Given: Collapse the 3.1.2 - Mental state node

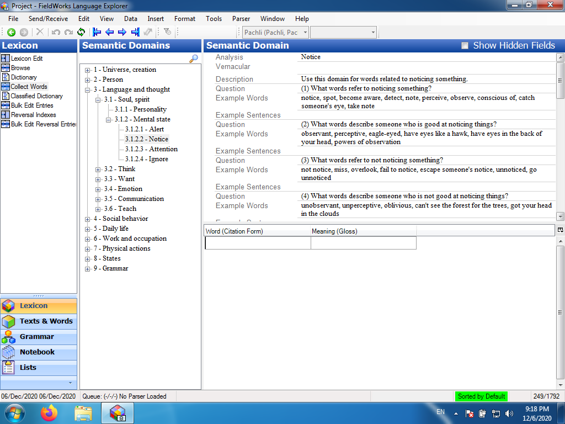Looking at the screenshot, I should [x=109, y=119].
